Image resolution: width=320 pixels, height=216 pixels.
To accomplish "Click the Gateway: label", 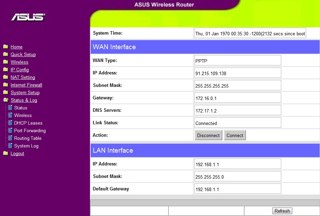I will click(x=103, y=98).
